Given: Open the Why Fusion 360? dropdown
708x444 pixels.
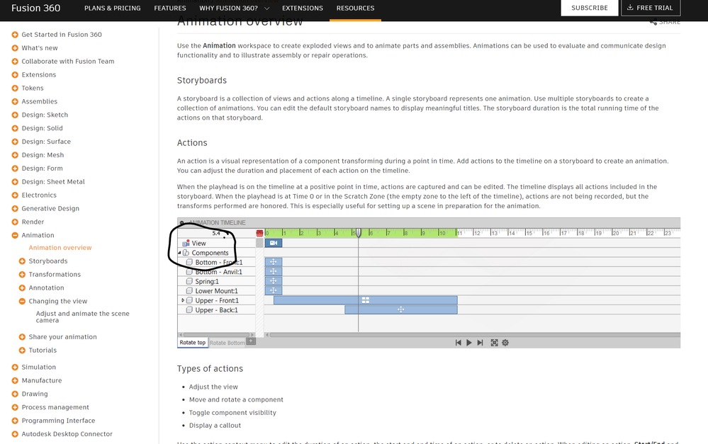Looking at the screenshot, I should pyautogui.click(x=234, y=8).
